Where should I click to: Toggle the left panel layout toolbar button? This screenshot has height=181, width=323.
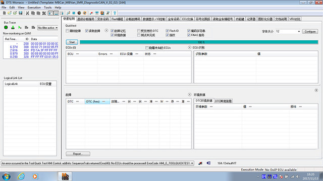click(50, 13)
